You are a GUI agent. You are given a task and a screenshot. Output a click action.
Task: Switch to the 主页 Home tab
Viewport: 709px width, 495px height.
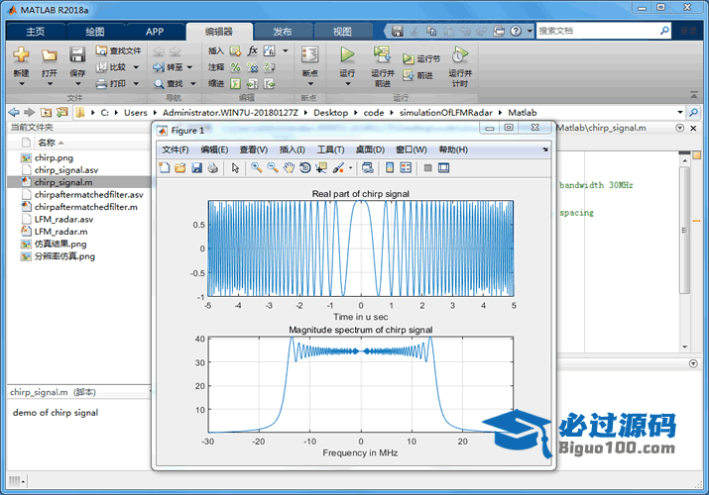36,31
